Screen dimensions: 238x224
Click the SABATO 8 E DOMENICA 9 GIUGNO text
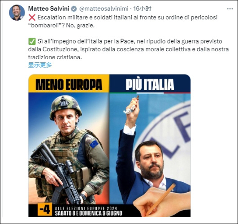click(x=88, y=213)
